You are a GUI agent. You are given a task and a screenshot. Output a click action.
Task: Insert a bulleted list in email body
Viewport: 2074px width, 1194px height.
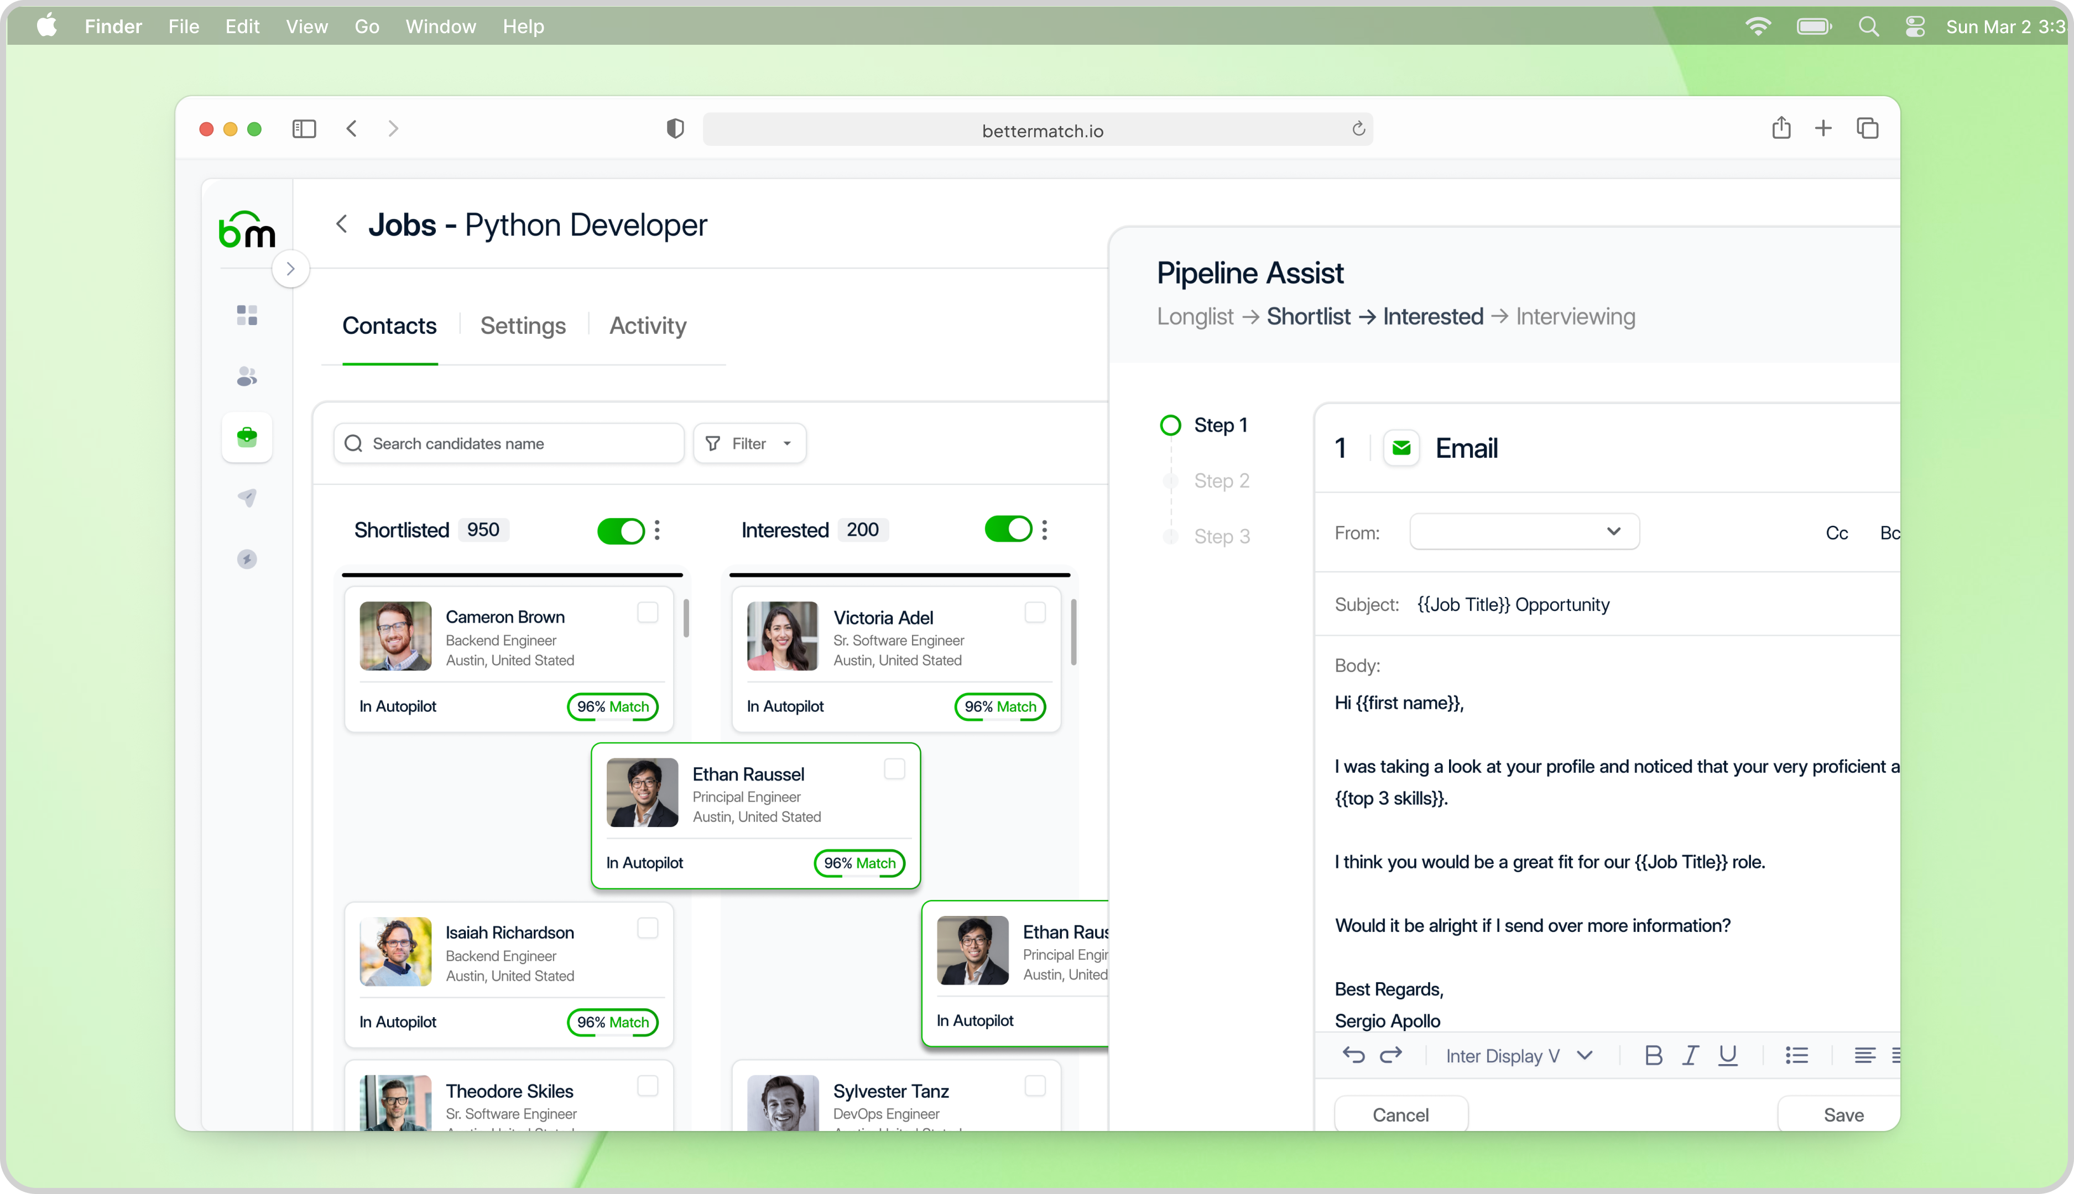(x=1797, y=1055)
